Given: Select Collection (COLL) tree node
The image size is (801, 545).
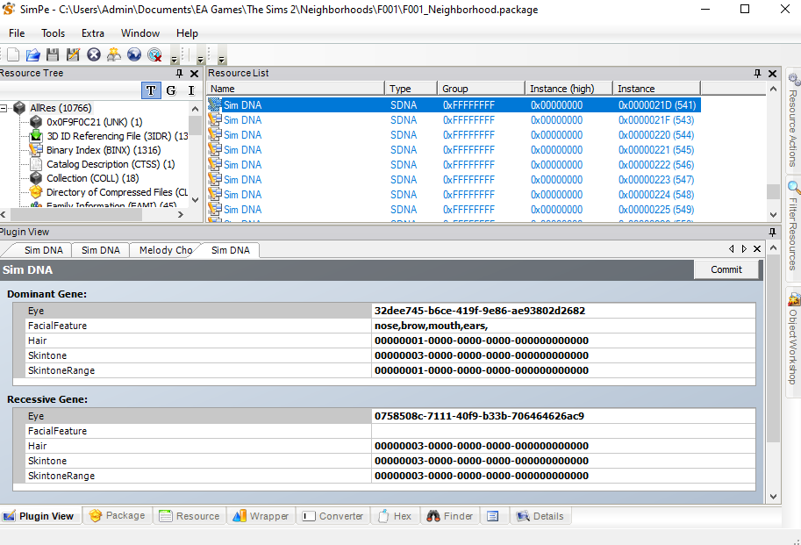Looking at the screenshot, I should [x=92, y=178].
